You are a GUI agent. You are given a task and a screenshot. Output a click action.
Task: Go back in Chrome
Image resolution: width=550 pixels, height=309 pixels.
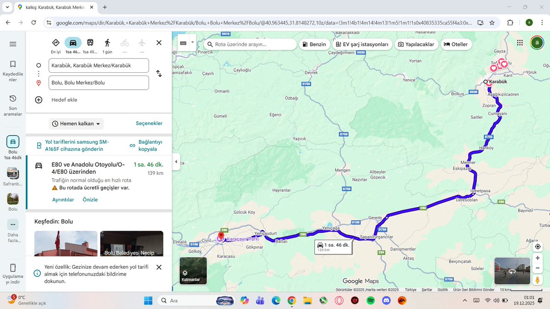tap(8, 22)
